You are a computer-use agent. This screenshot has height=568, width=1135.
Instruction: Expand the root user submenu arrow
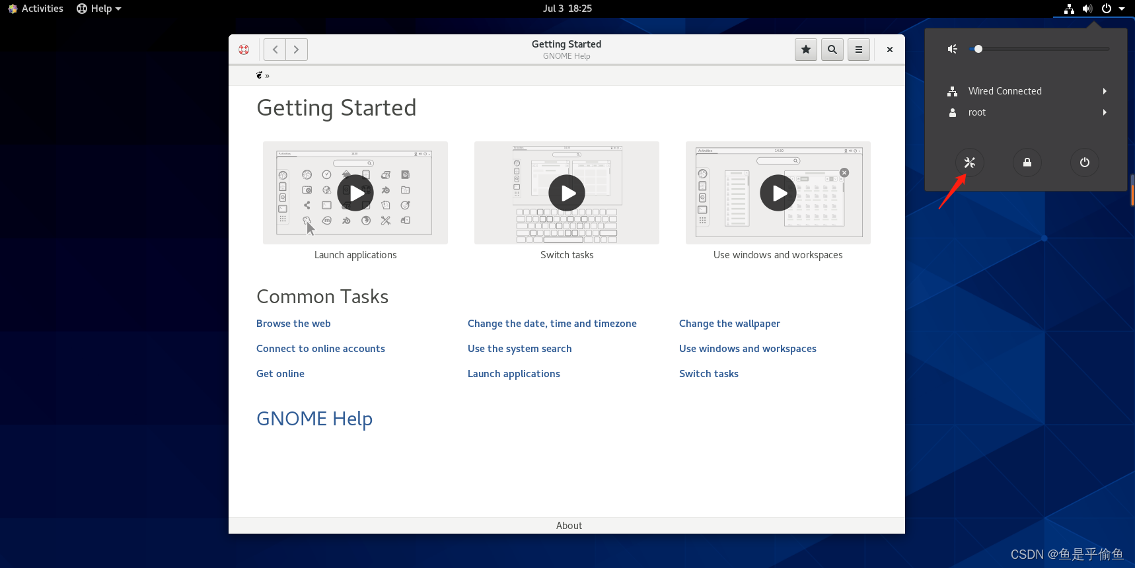pyautogui.click(x=1105, y=112)
